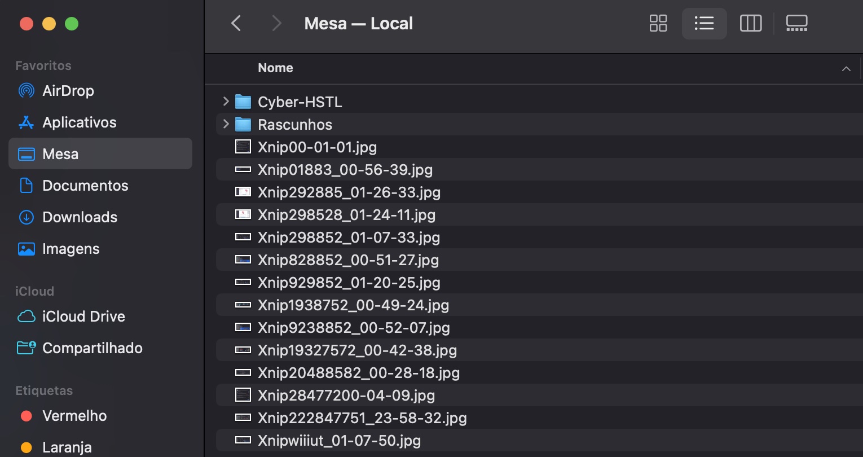Open the Aplicativos sidebar item
This screenshot has width=863, height=457.
pyautogui.click(x=80, y=122)
